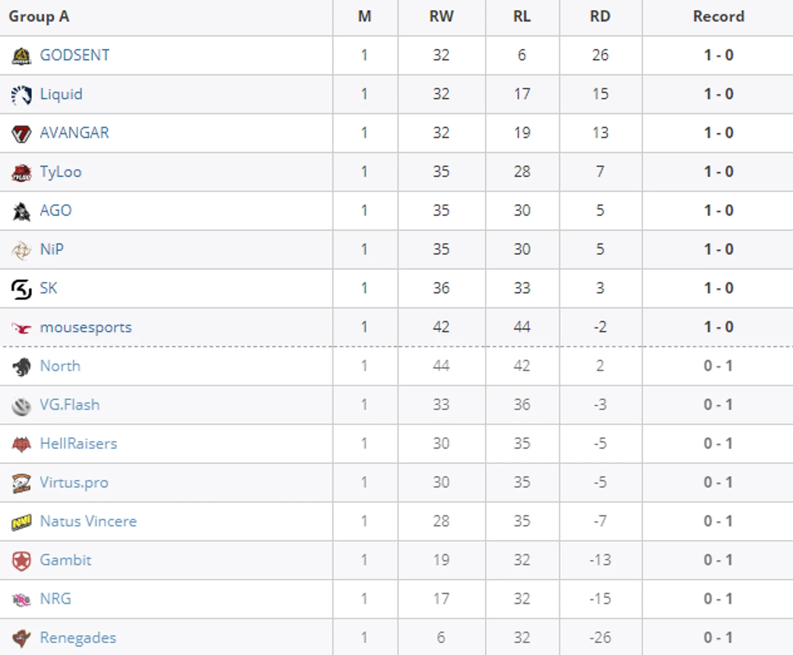
Task: Click the Natus Vincere yellow logo icon
Action: (x=21, y=522)
